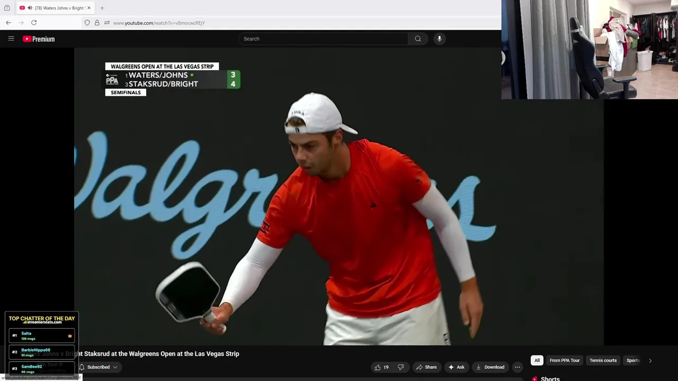The height and width of the screenshot is (381, 678).
Task: Ask about this video
Action: [456, 367]
